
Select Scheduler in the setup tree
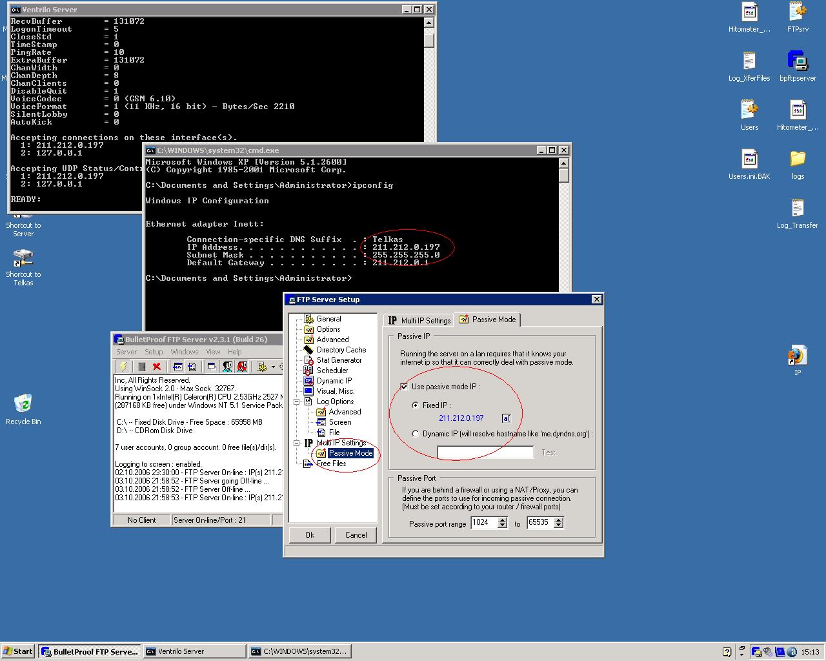tap(332, 371)
